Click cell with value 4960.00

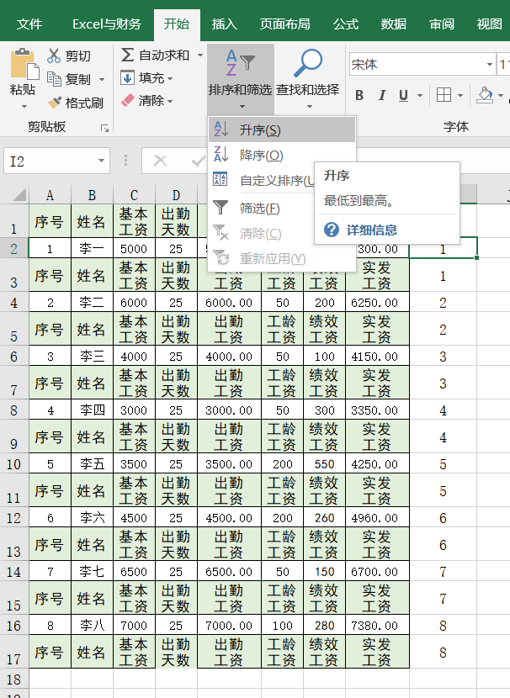(x=377, y=518)
